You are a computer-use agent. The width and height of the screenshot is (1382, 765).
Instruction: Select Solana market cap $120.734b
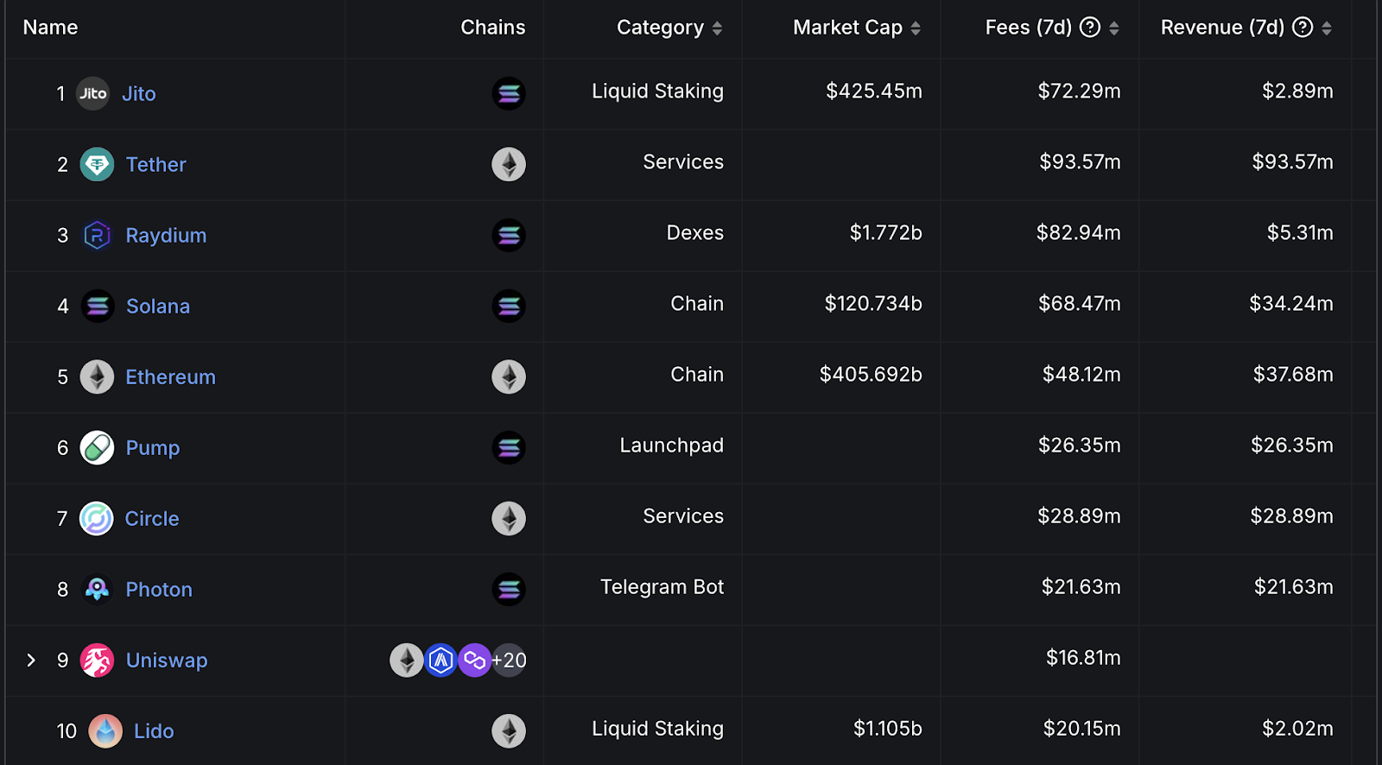click(873, 303)
